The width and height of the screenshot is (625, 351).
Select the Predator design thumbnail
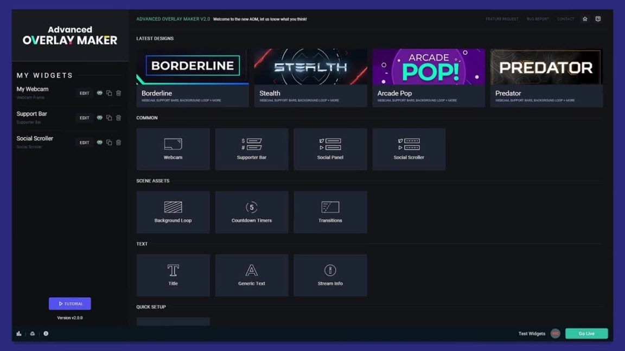(x=546, y=66)
